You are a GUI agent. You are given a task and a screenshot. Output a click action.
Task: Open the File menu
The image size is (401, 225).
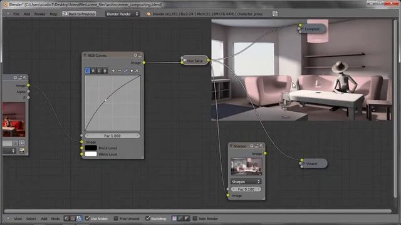pyautogui.click(x=16, y=14)
